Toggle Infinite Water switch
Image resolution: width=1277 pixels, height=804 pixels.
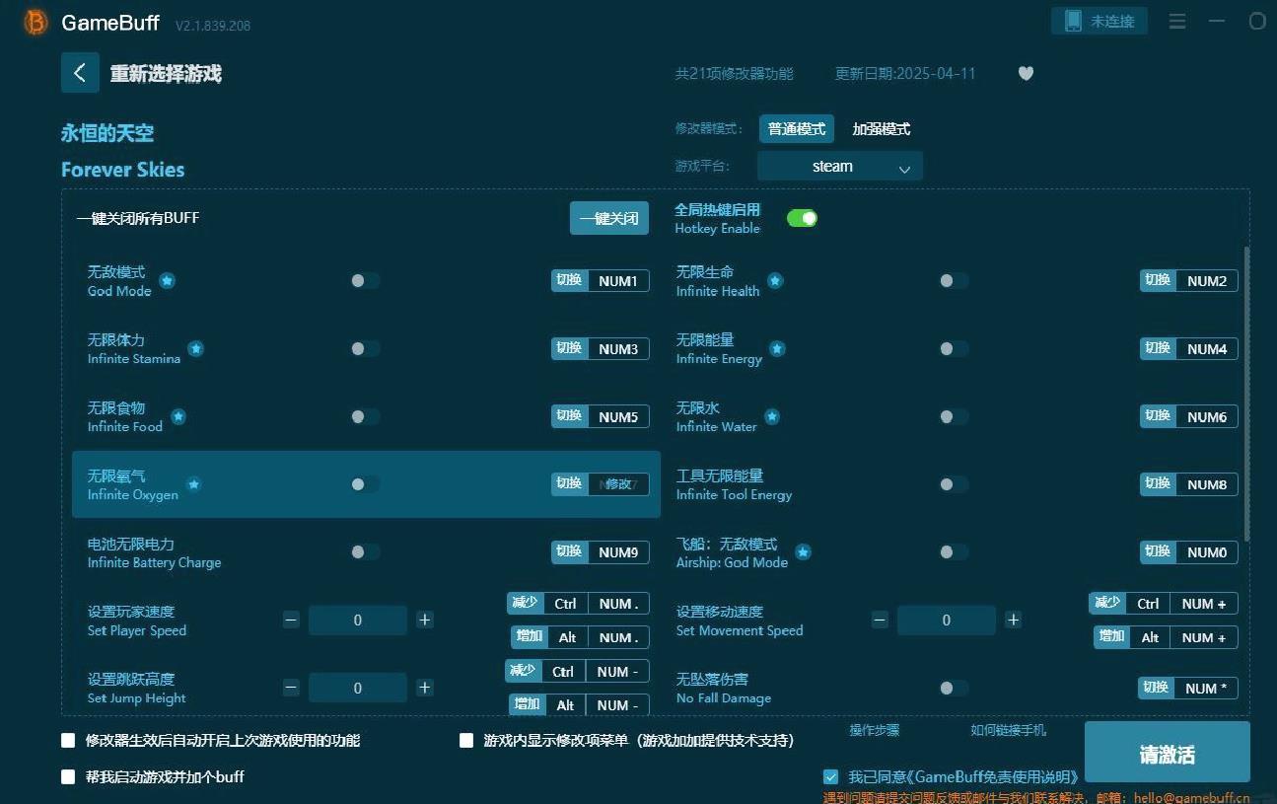coord(954,416)
